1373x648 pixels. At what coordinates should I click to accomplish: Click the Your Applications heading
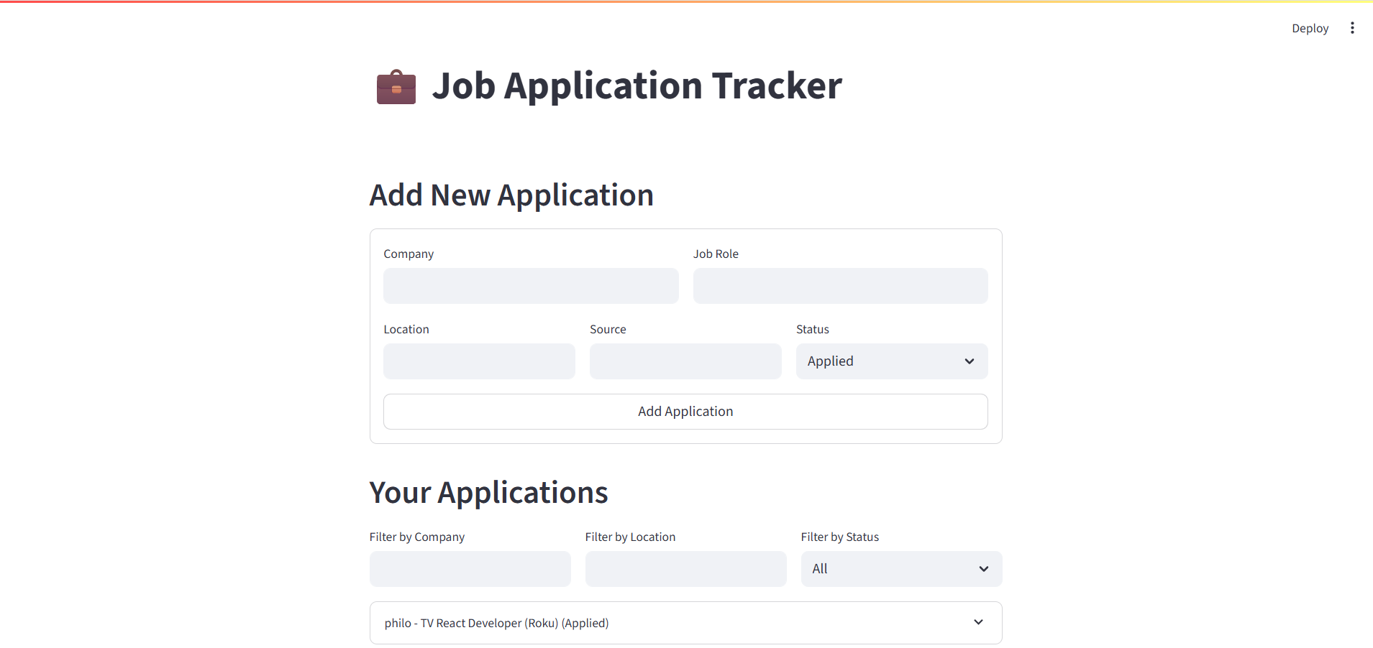pyautogui.click(x=488, y=493)
